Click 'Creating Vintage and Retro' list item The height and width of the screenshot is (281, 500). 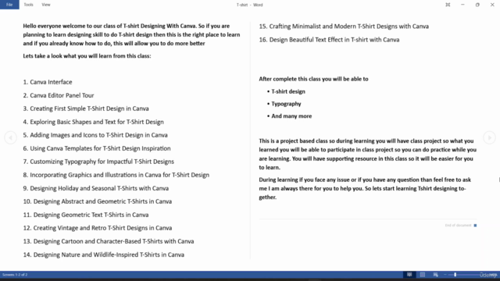point(97,228)
